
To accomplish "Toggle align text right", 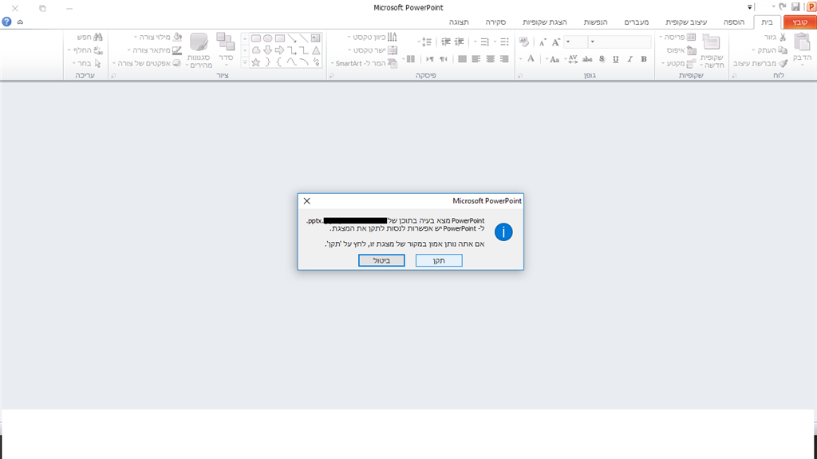I will click(x=504, y=59).
